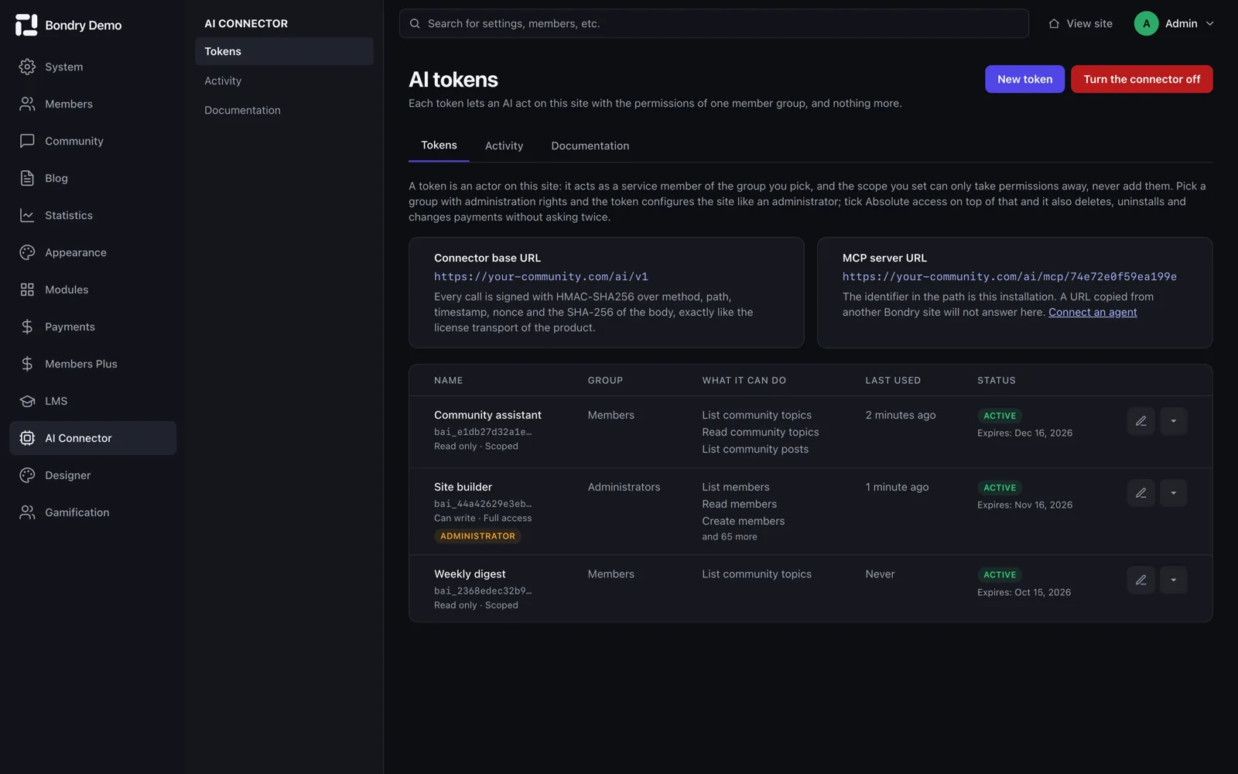Edit the Site builder token
The width and height of the screenshot is (1238, 774).
coord(1141,493)
